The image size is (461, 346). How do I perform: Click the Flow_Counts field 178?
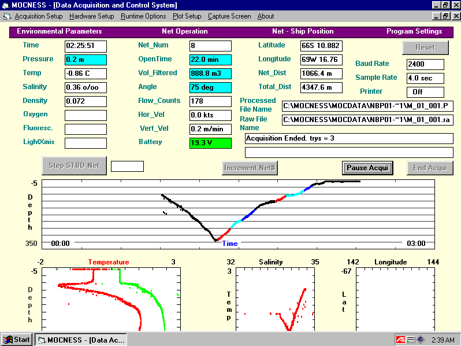point(210,101)
